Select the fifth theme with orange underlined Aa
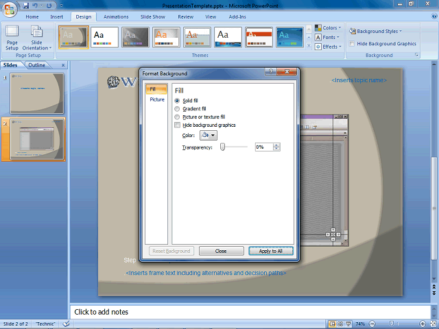439x329 pixels. point(197,37)
